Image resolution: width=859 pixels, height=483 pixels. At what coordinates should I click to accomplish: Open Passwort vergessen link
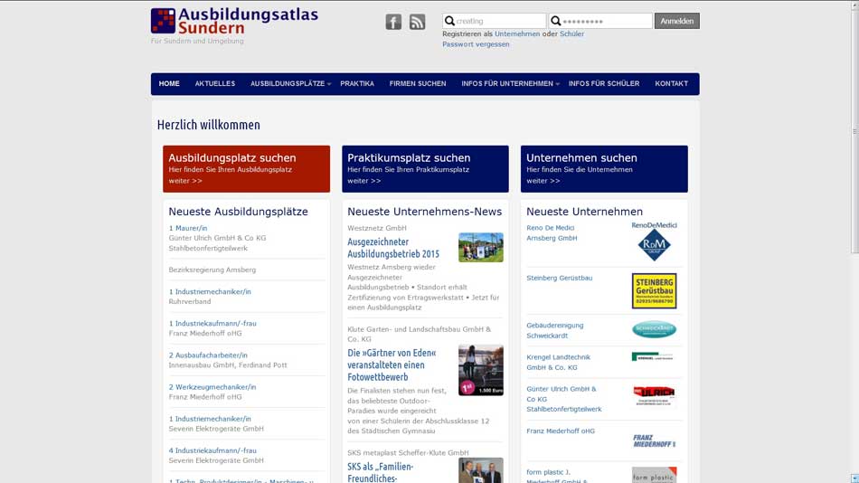[476, 43]
